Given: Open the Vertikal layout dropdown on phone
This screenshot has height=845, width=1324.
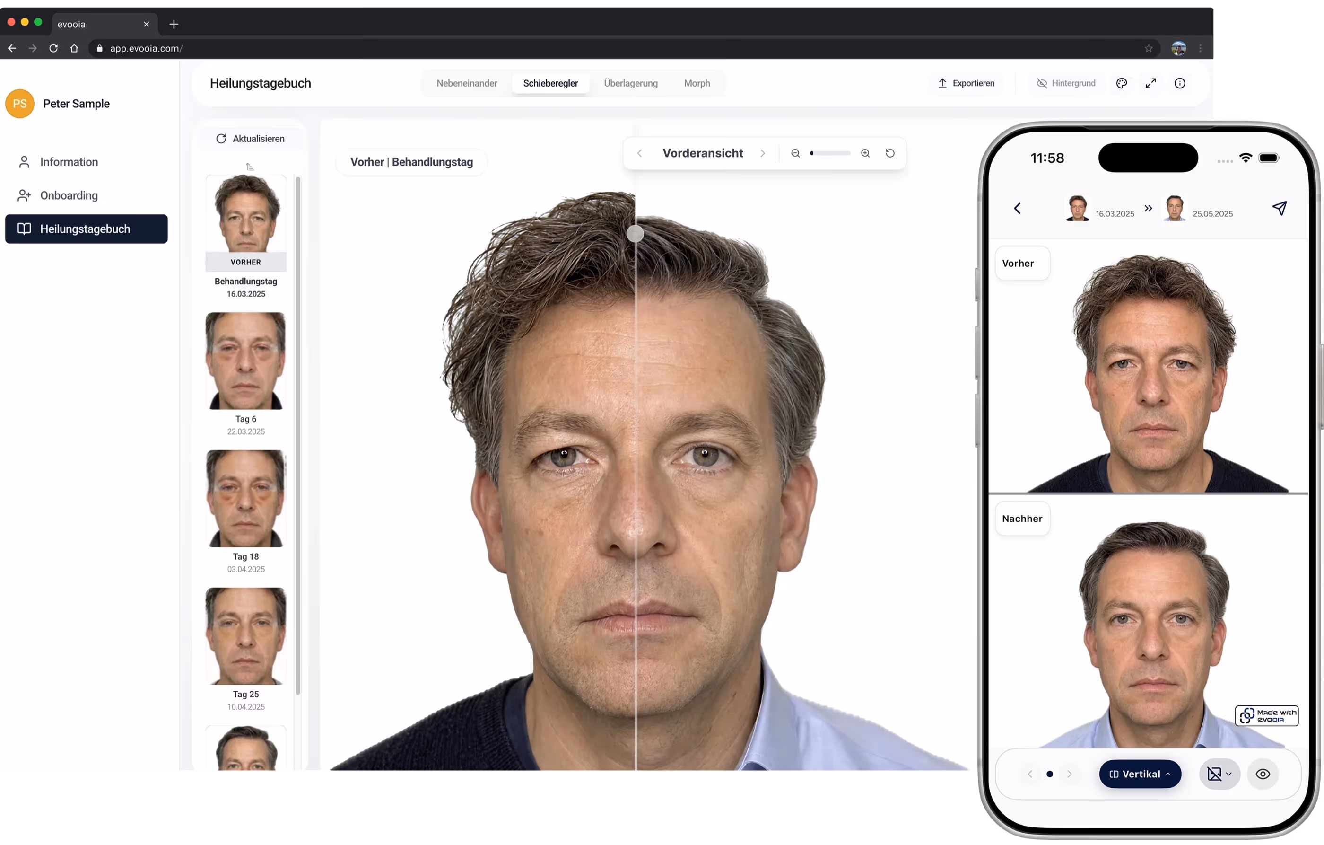Looking at the screenshot, I should 1140,774.
